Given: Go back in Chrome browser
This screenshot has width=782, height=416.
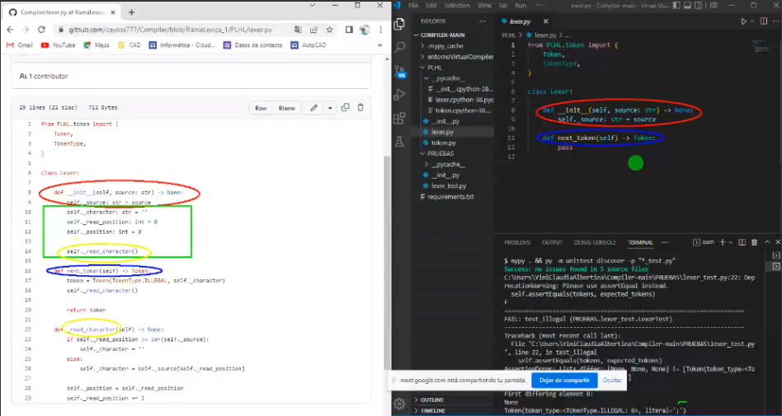Looking at the screenshot, I should (10, 30).
